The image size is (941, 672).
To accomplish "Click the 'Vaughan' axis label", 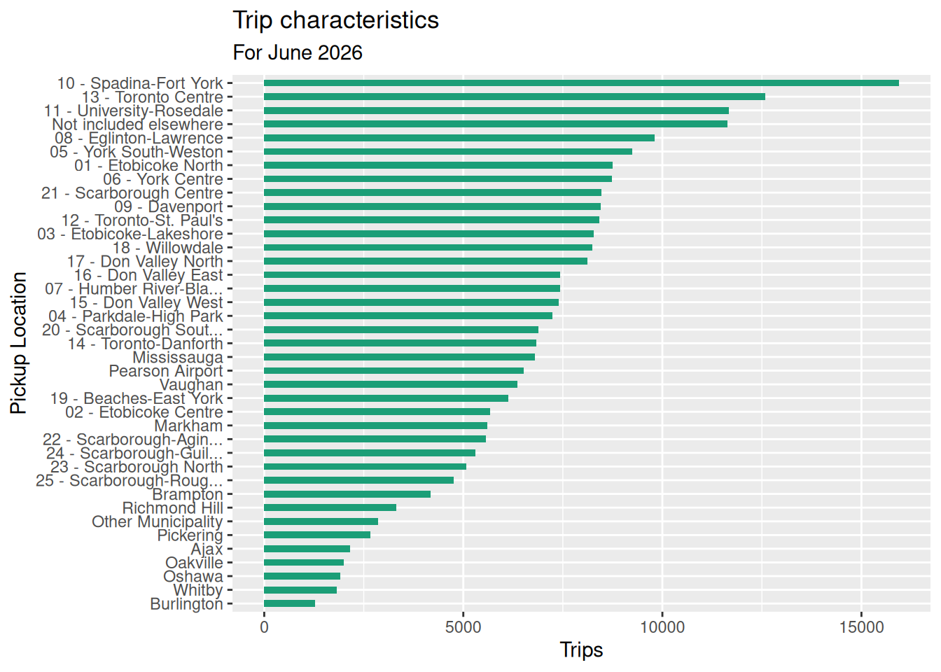I will click(191, 384).
